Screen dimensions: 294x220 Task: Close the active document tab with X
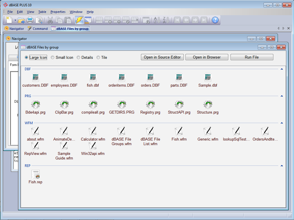(289, 28)
